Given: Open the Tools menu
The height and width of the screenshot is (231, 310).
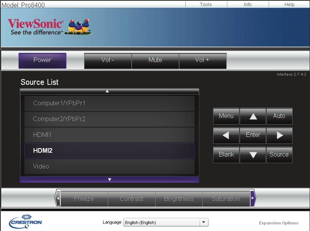Looking at the screenshot, I should pos(206,4).
